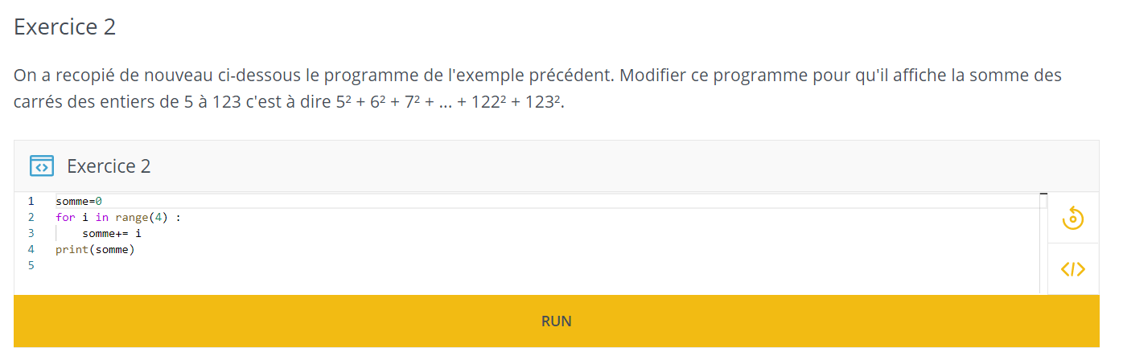Viewport: 1123px width, 360px height.
Task: Click the exercise instruction paragraph text
Action: click(x=537, y=88)
